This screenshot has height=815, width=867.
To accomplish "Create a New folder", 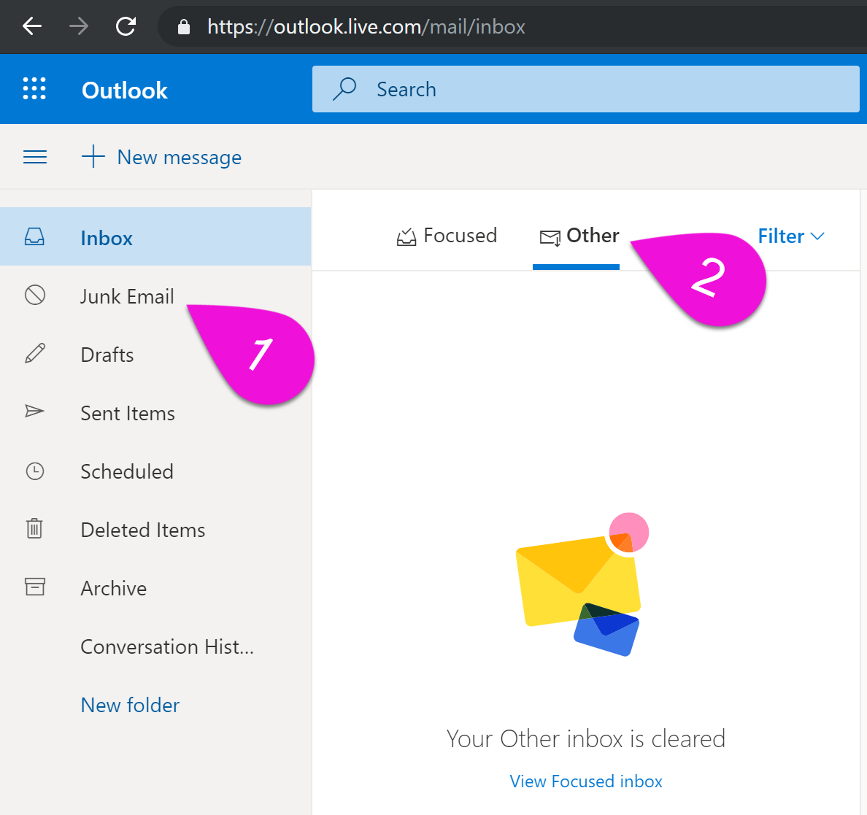I will [x=130, y=705].
